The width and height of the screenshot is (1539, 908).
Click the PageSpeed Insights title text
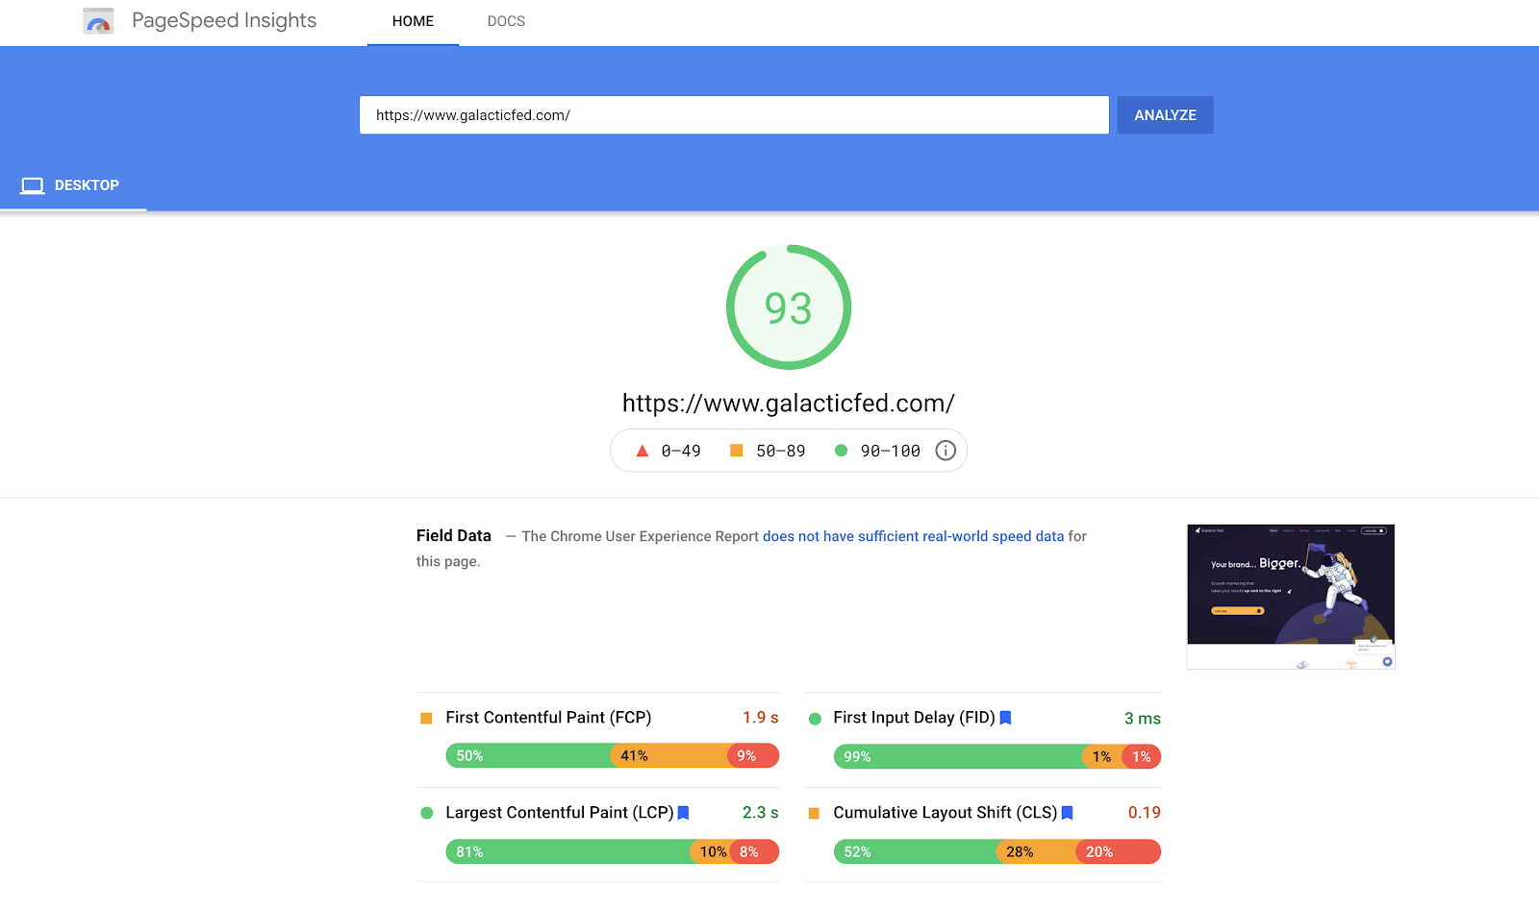point(224,20)
